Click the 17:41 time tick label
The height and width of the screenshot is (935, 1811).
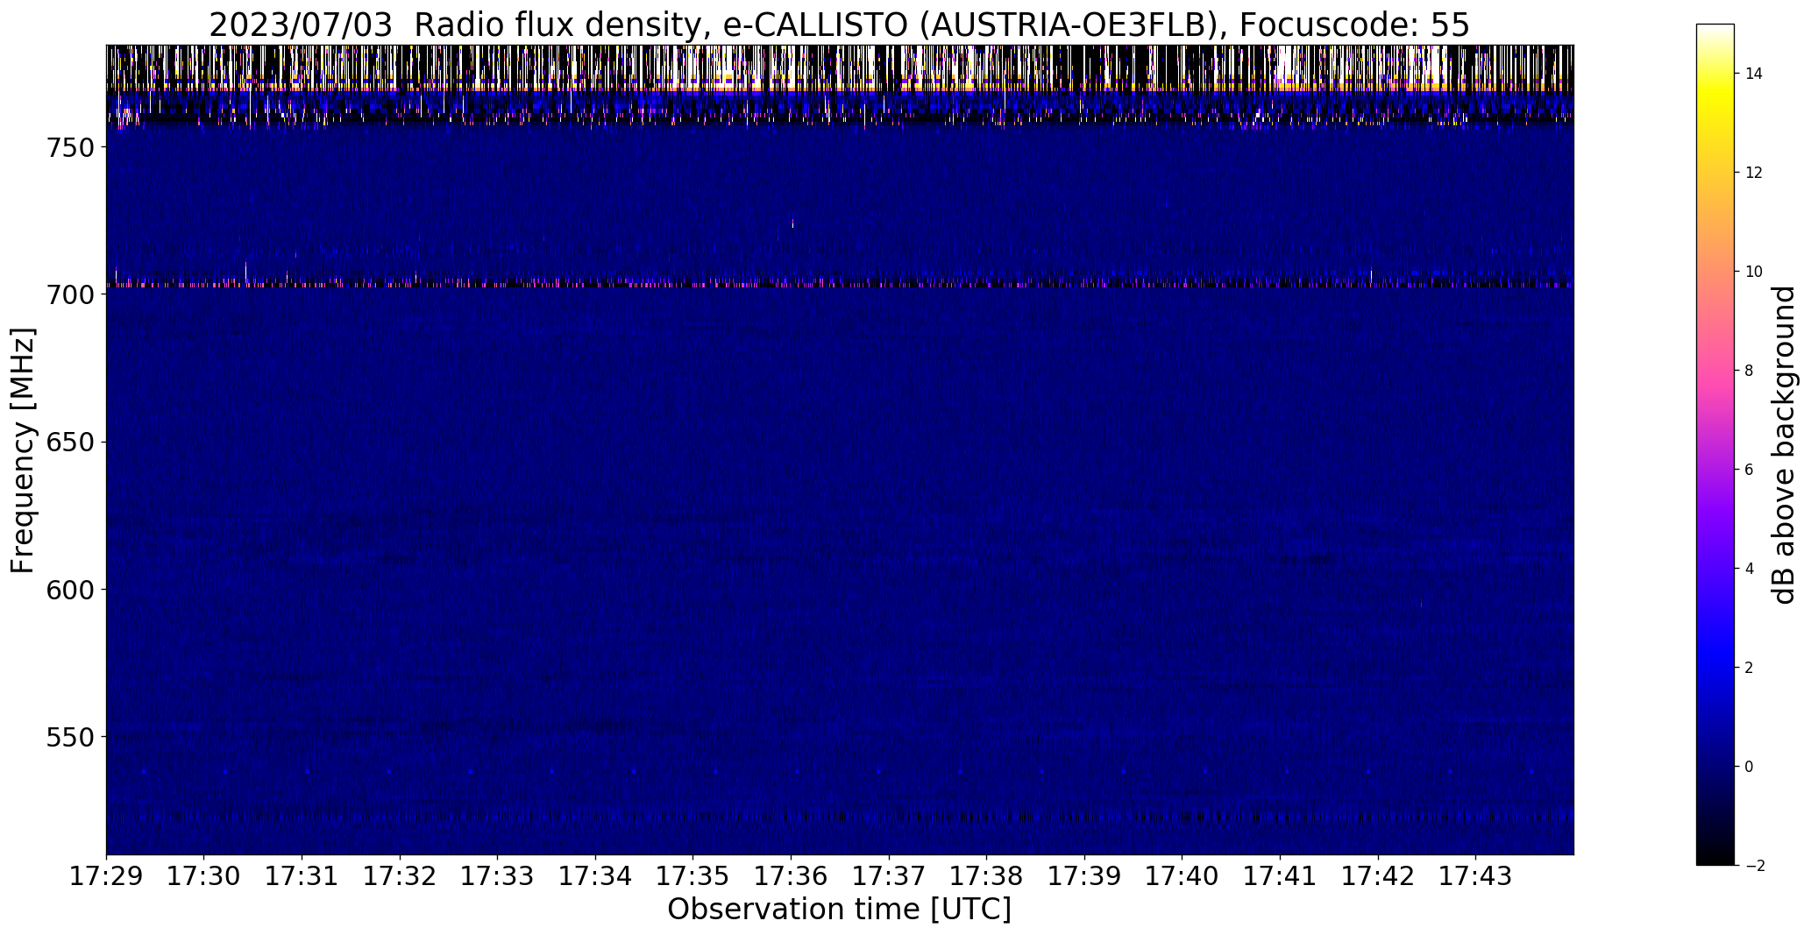1280,876
